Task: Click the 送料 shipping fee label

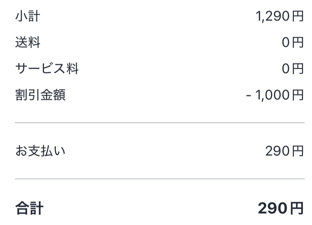Action: 28,43
